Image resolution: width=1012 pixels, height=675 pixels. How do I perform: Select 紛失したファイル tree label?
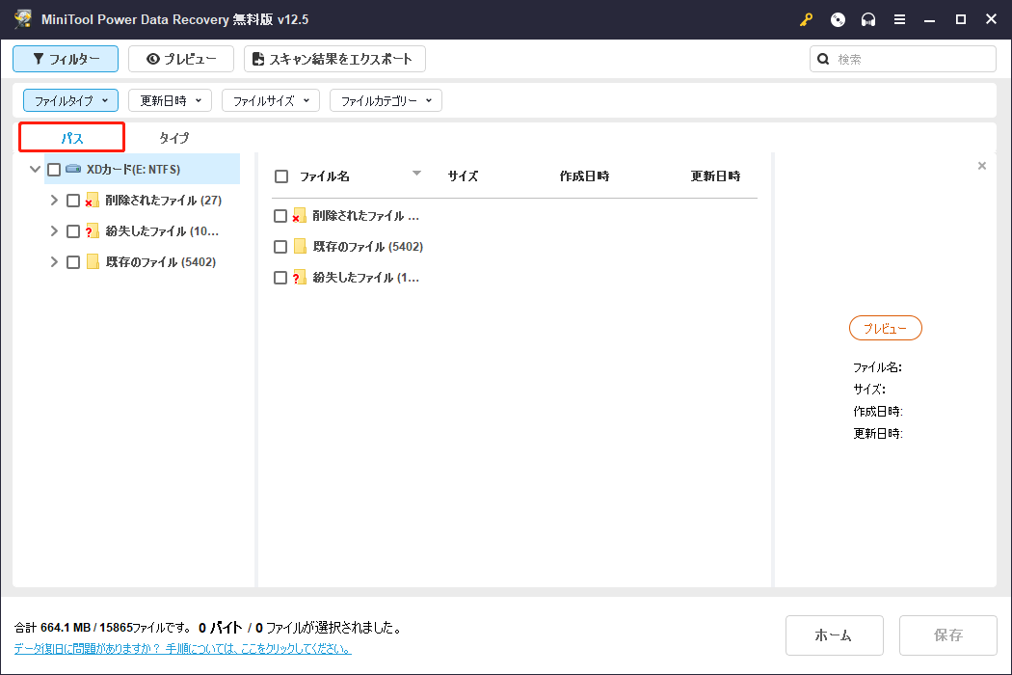[x=162, y=231]
